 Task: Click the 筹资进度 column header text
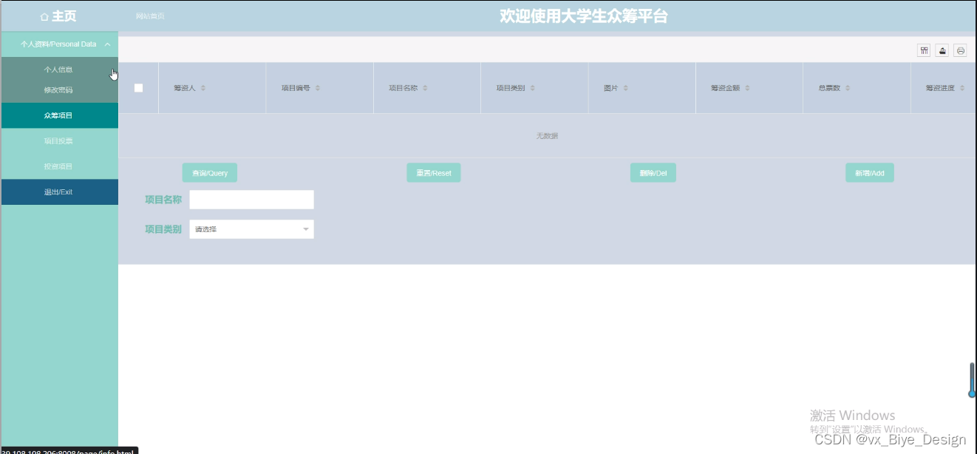coord(940,88)
